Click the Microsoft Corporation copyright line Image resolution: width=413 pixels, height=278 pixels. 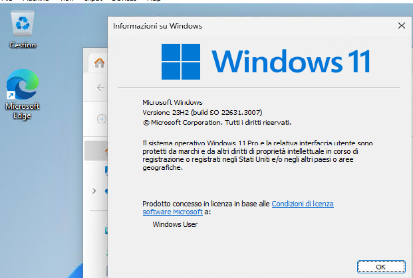pyautogui.click(x=217, y=123)
